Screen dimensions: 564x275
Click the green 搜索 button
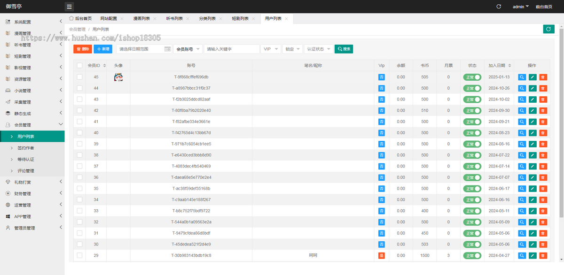(x=344, y=49)
